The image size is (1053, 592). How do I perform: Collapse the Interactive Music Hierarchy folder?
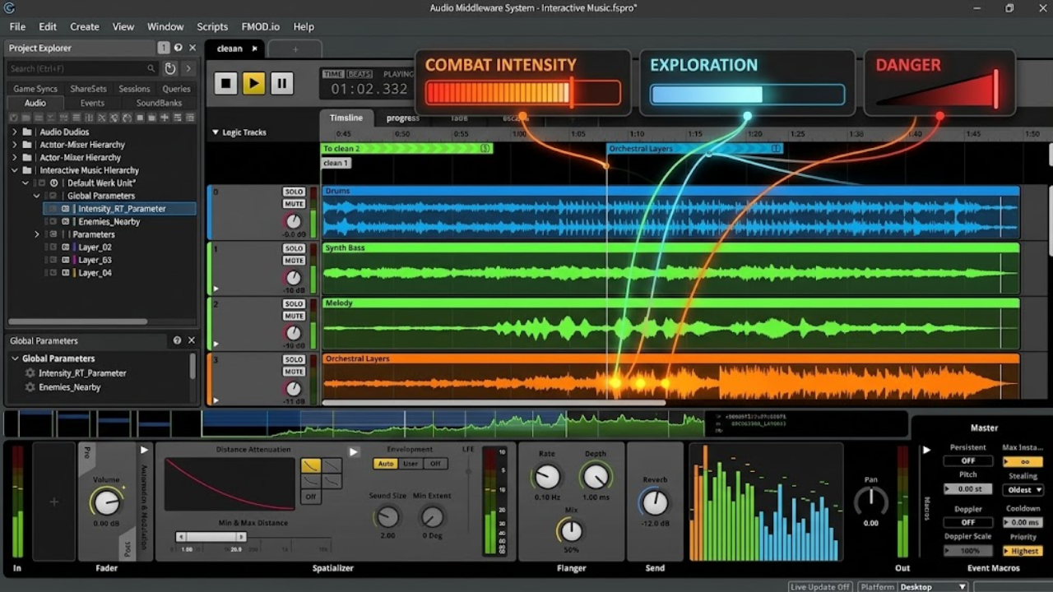coord(14,170)
